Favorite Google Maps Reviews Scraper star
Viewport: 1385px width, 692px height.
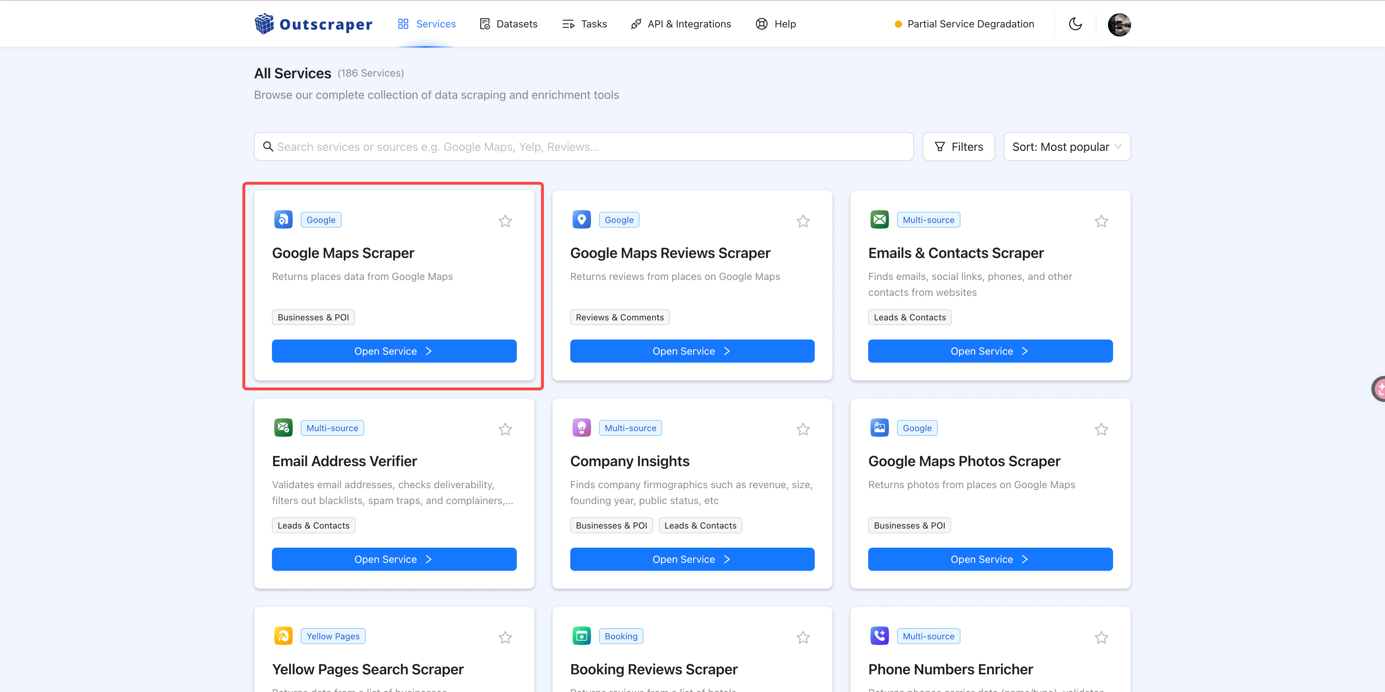click(x=803, y=221)
